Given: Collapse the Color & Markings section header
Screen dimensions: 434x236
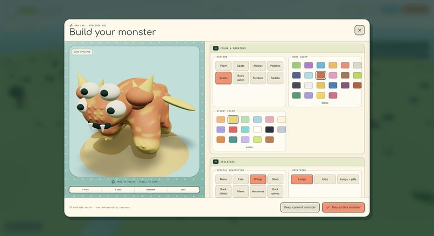Looking at the screenshot, I should coord(287,48).
